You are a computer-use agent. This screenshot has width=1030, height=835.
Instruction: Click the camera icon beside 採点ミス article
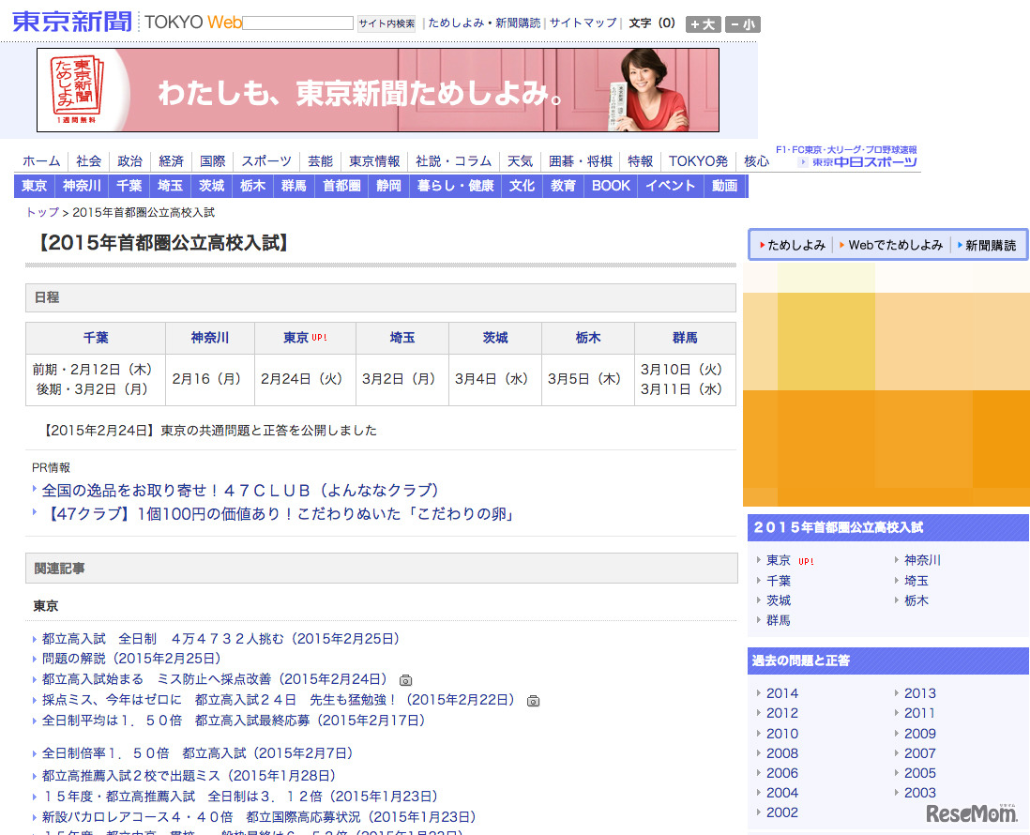tap(532, 700)
